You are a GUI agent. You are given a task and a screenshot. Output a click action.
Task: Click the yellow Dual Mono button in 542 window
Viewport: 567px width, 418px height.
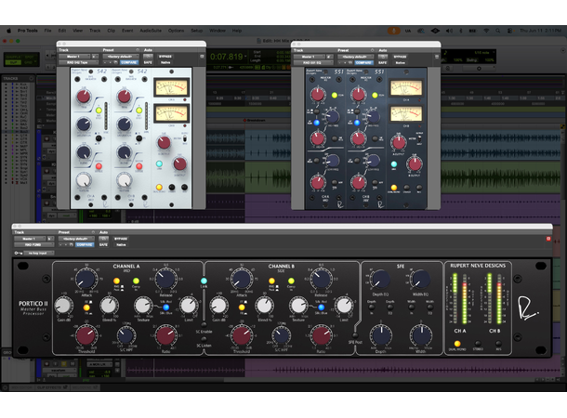click(x=159, y=187)
